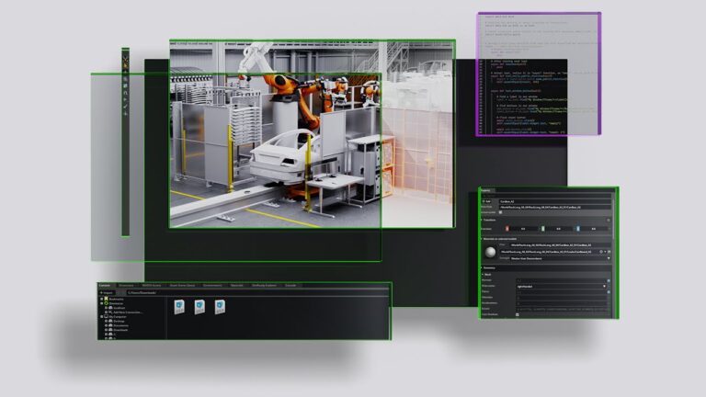Open the first file thumbnail in Content browser
706x397 pixels.
[177, 308]
